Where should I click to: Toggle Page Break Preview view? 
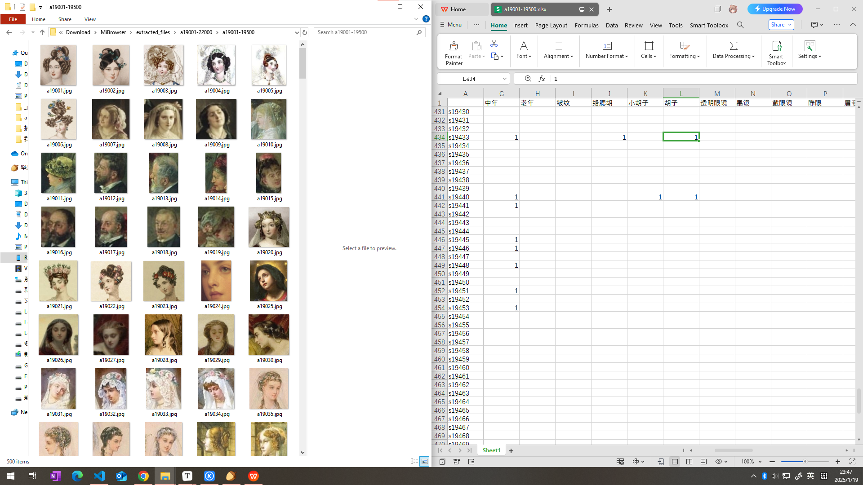point(689,462)
